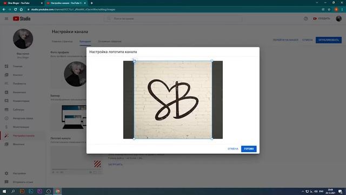
Task: Click ОТМЕНА next to the publish button
Action: (308, 40)
